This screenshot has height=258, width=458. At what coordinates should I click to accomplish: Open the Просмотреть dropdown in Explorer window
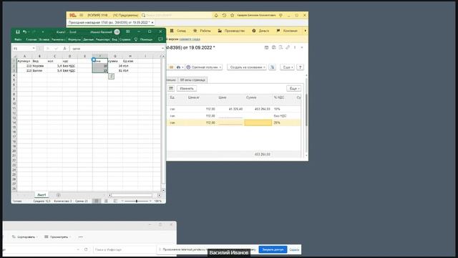pyautogui.click(x=58, y=237)
